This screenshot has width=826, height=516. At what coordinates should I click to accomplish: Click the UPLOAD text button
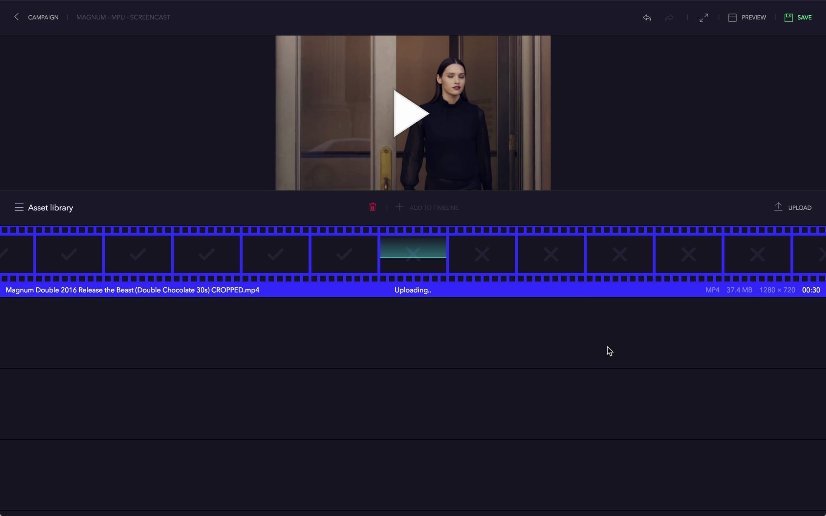click(x=800, y=208)
